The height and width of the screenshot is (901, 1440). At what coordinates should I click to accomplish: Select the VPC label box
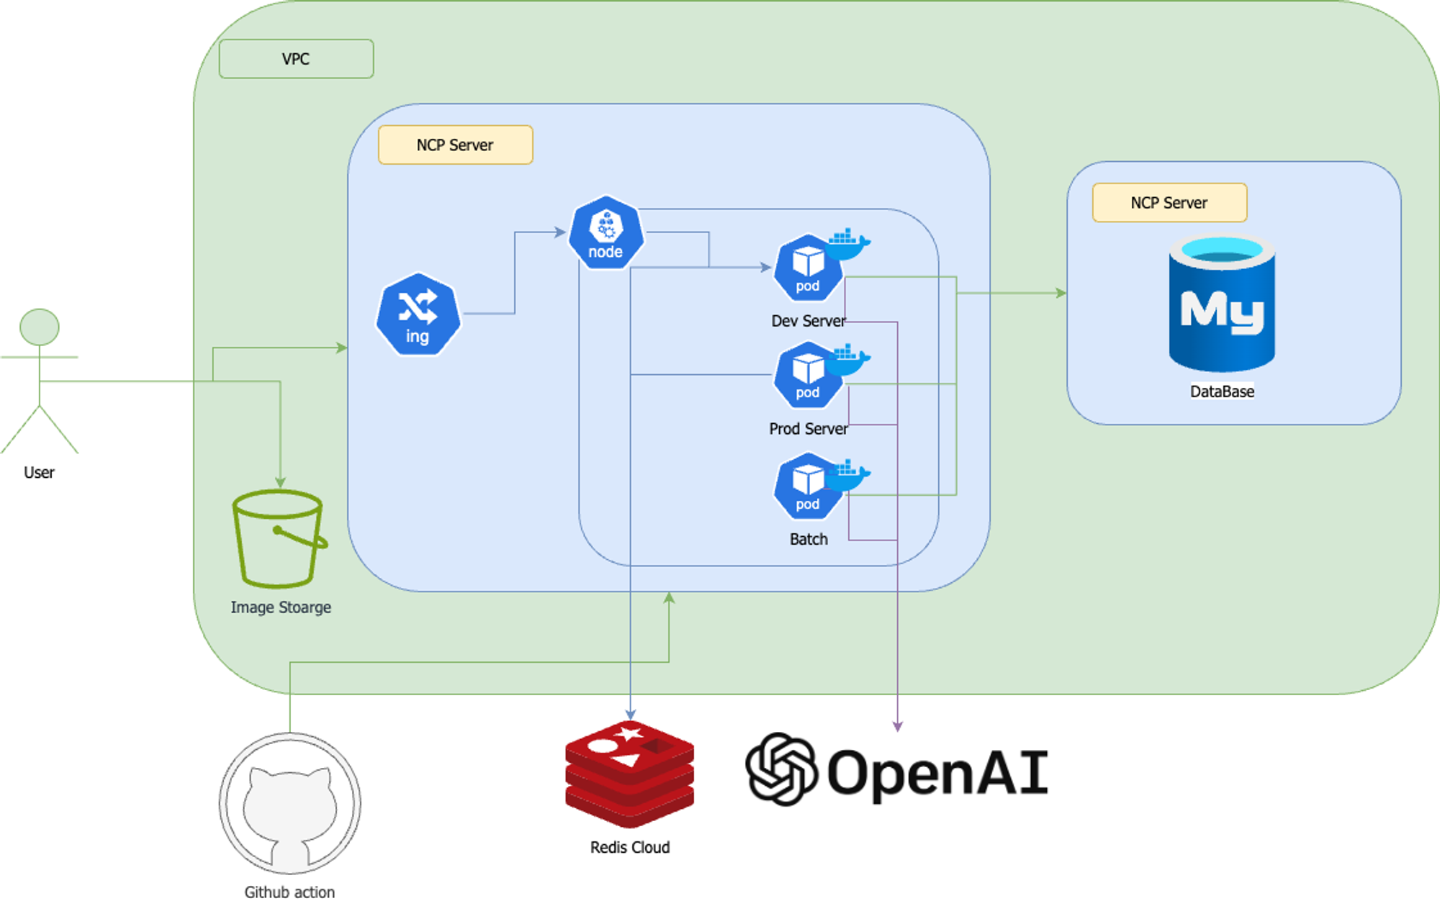(296, 59)
